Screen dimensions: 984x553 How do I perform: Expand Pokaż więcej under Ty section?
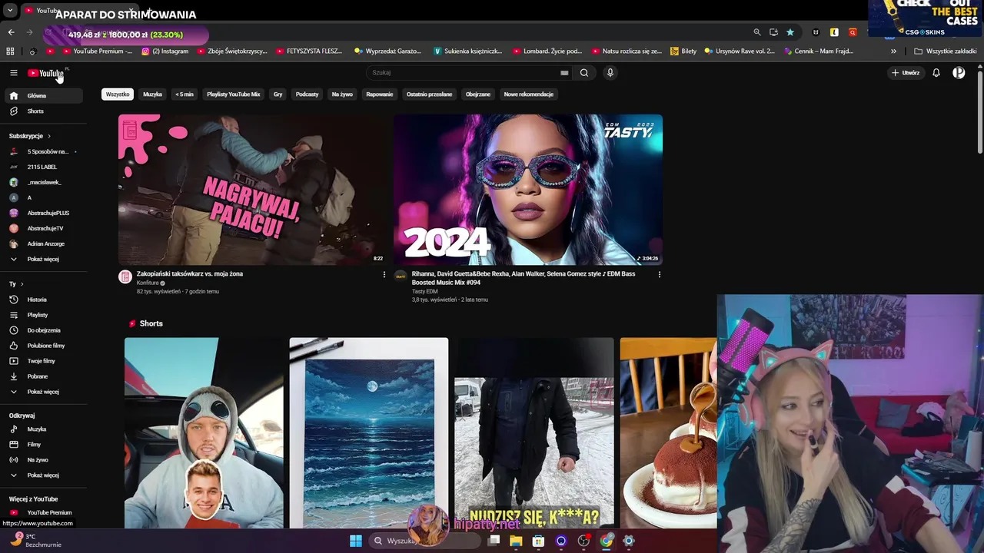[x=42, y=392]
